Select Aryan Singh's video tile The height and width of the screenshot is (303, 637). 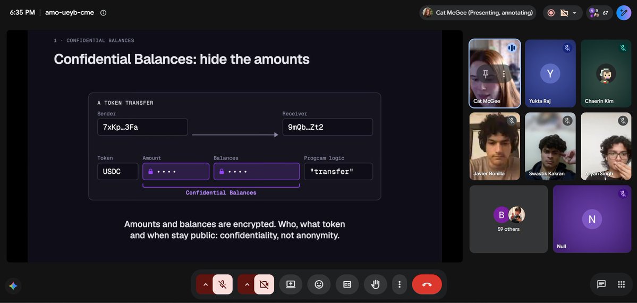pyautogui.click(x=606, y=146)
